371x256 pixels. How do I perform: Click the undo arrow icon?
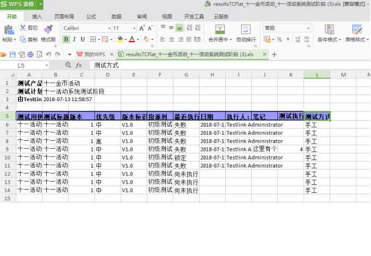49,55
